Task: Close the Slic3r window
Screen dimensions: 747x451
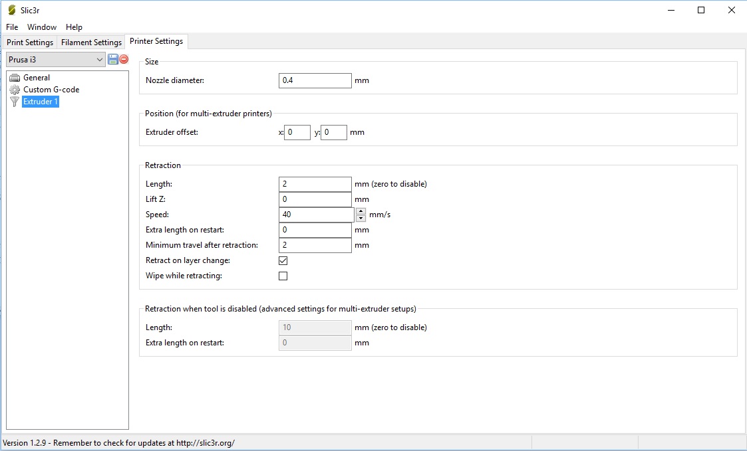Action: 731,10
